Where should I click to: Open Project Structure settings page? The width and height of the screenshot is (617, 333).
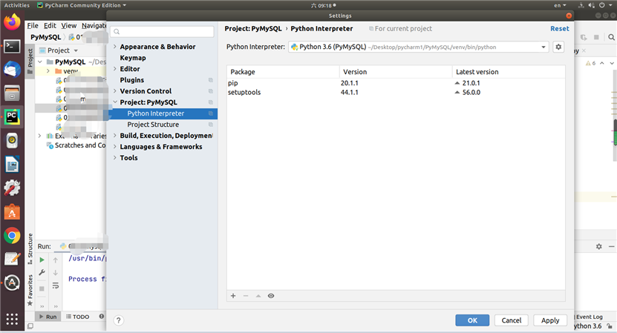[x=153, y=125]
